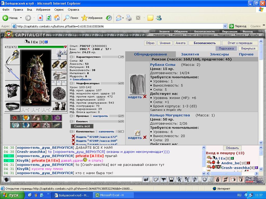Click the Обновить button in player list
Viewport: 266px width, 199px height.
(232, 148)
